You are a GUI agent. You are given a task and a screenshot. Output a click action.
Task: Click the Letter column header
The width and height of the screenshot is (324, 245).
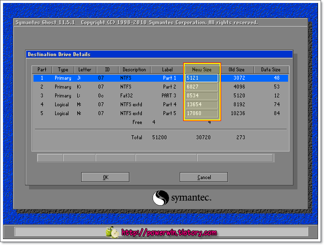85,69
